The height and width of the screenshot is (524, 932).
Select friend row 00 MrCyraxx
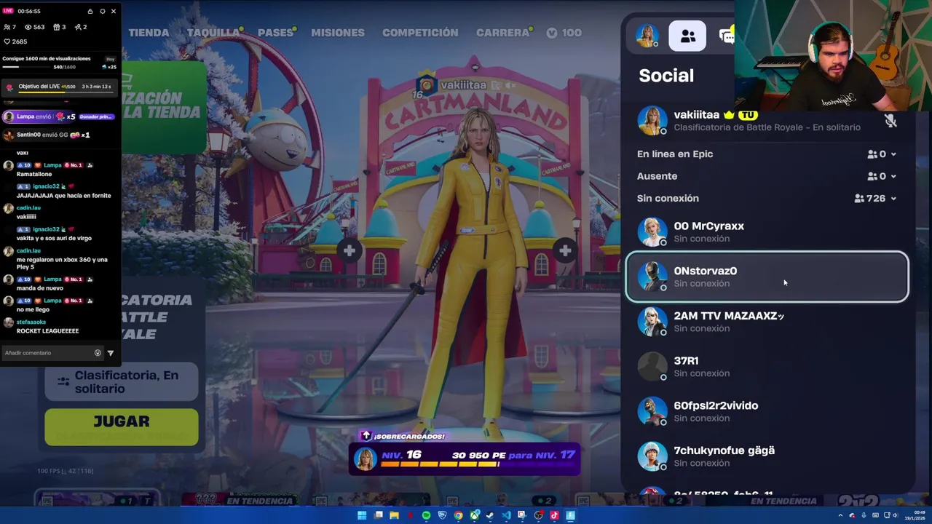(x=767, y=231)
